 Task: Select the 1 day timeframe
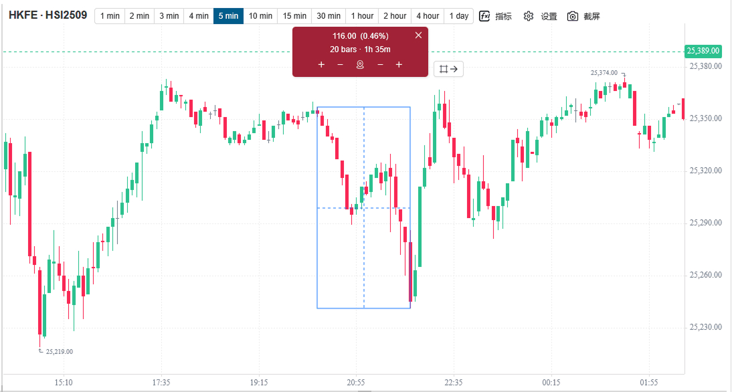[x=458, y=16]
